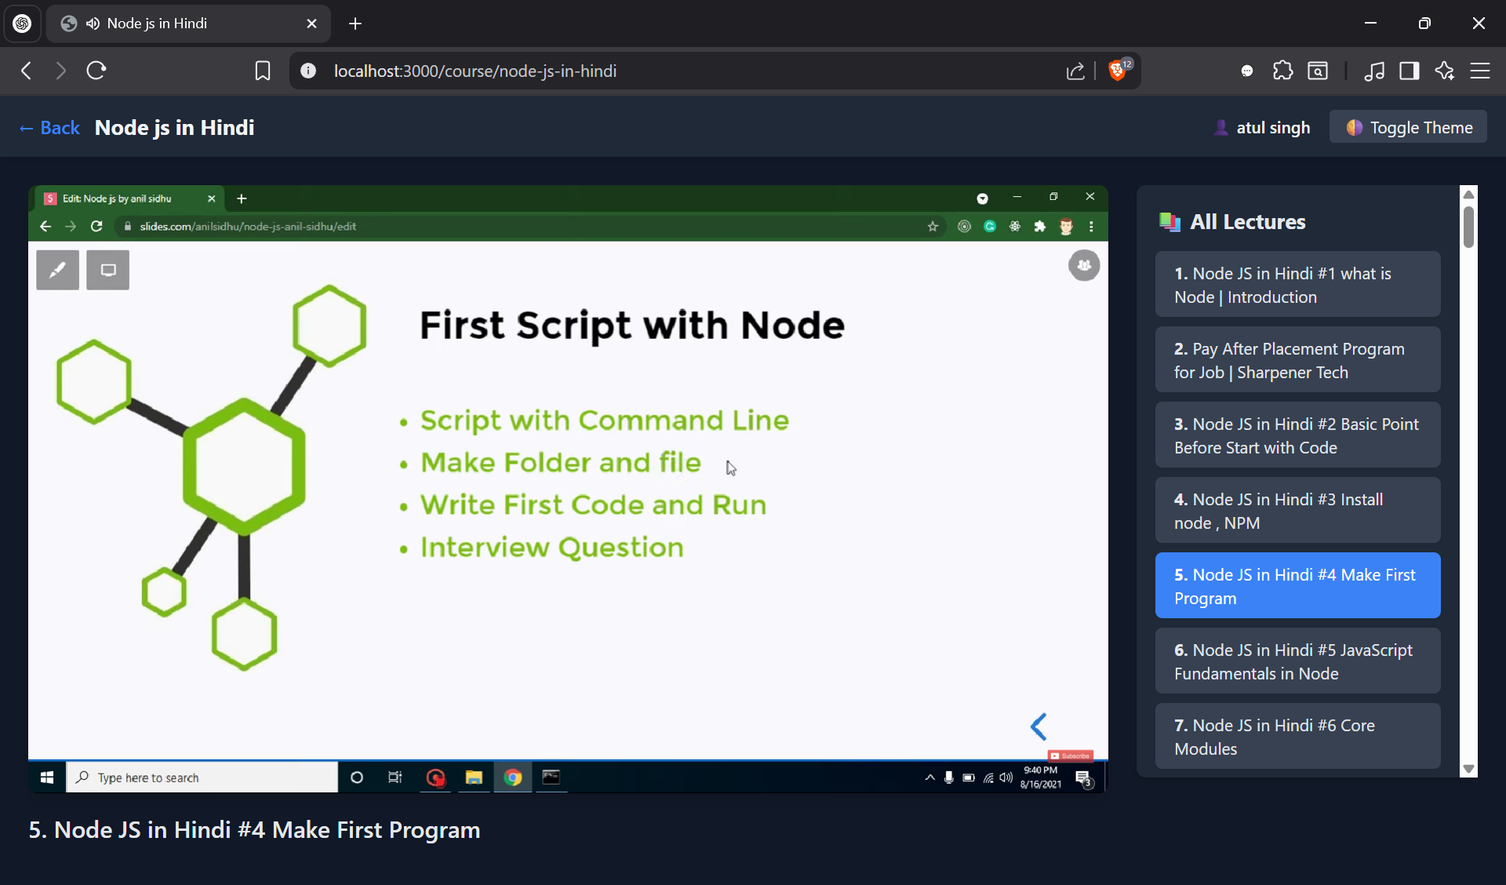
Task: Click lecture list scrollbar up arrow
Action: tap(1469, 194)
